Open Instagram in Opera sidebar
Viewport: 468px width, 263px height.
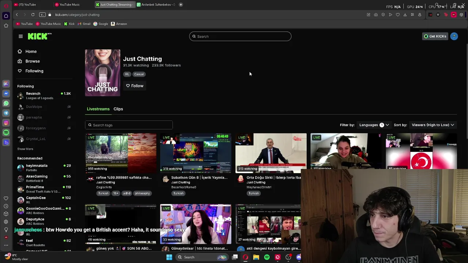[x=6, y=123]
